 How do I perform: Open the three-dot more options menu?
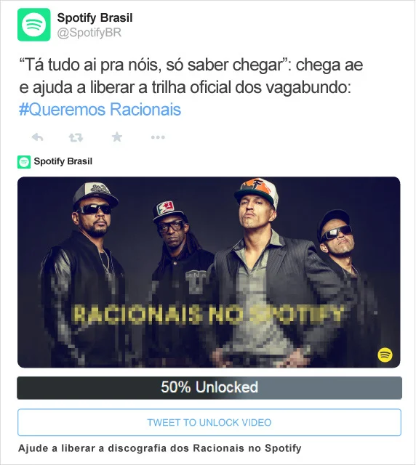(x=158, y=137)
